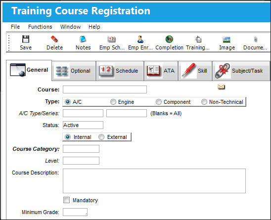Switch to the Skill tab
Screen dimensions: 271x220
coord(195,71)
